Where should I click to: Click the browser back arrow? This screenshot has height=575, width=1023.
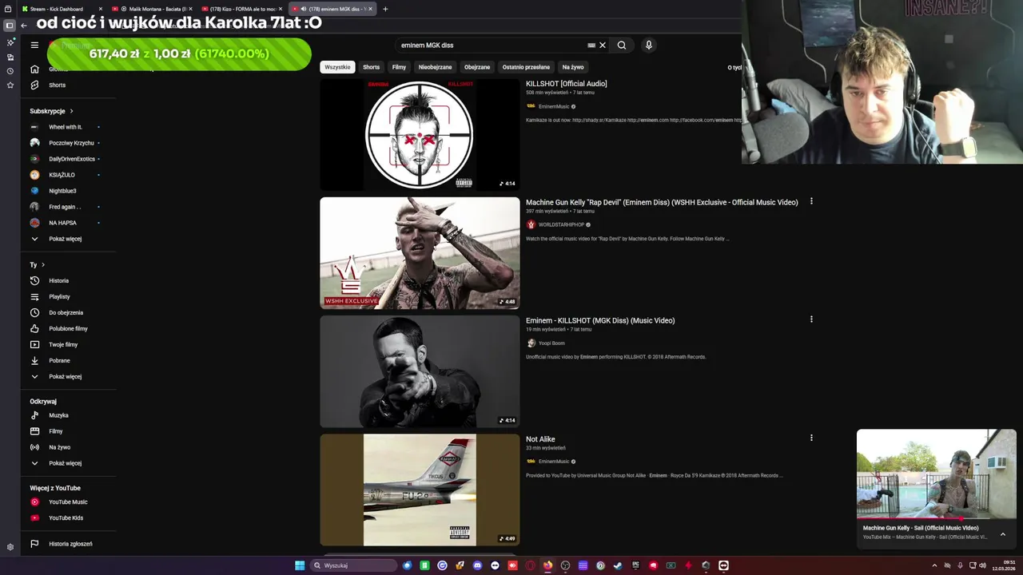pyautogui.click(x=24, y=26)
